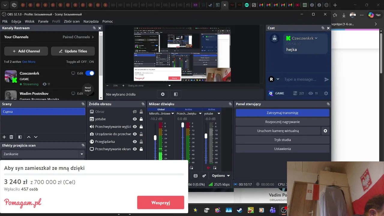Hide the yotube source
Viewport: 384px width, 216px height.
135,119
